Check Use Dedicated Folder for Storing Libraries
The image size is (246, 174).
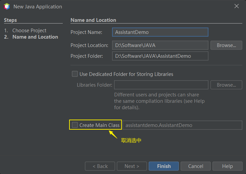pyautogui.click(x=75, y=74)
